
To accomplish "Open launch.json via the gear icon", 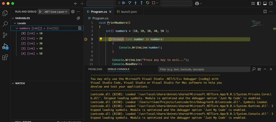I will 73,12.
